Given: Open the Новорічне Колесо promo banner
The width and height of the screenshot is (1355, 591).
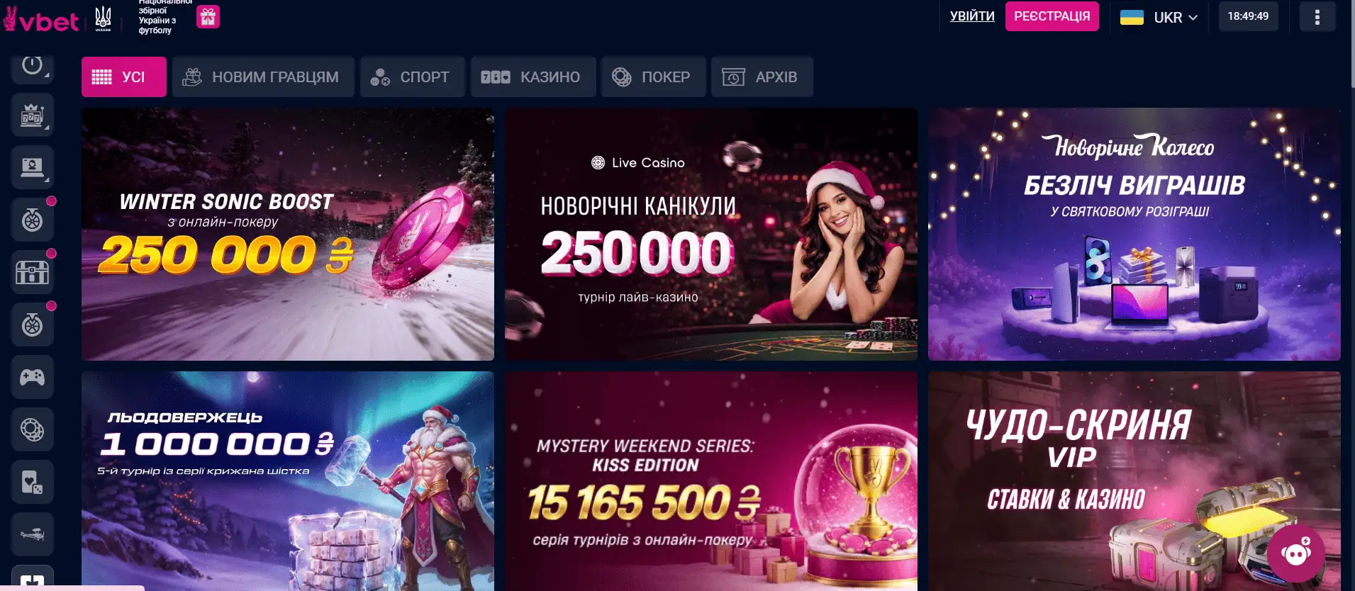Looking at the screenshot, I should [x=1134, y=234].
